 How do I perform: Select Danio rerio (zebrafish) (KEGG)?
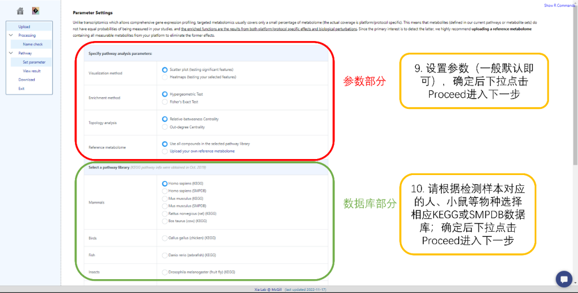(165, 255)
